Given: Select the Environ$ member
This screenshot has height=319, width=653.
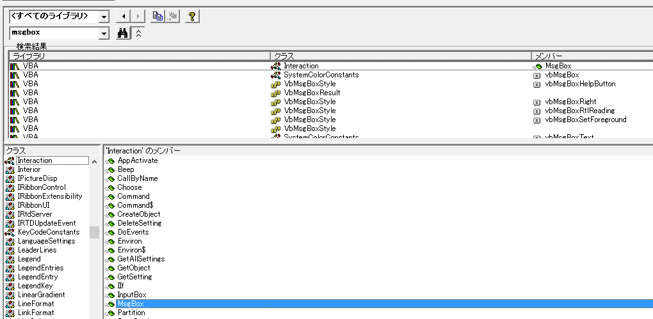Looking at the screenshot, I should (132, 250).
